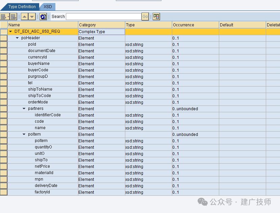
Task: Select row marker for poId
Action: click(4, 45)
